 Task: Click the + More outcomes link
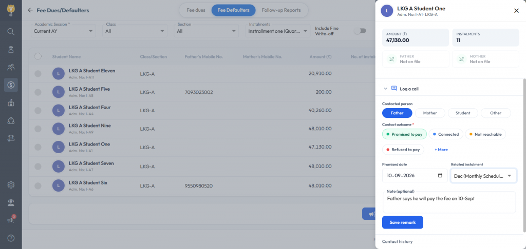tap(441, 150)
